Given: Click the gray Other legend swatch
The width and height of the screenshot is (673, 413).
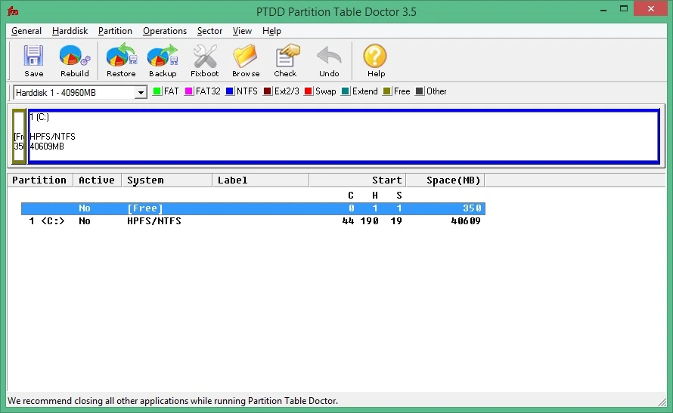Looking at the screenshot, I should pyautogui.click(x=420, y=91).
